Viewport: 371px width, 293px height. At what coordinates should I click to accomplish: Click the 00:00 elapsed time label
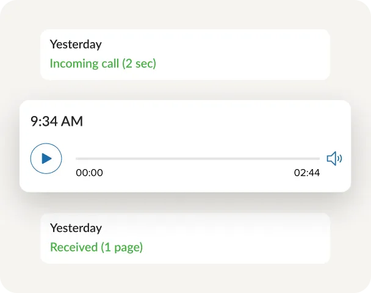pos(89,173)
